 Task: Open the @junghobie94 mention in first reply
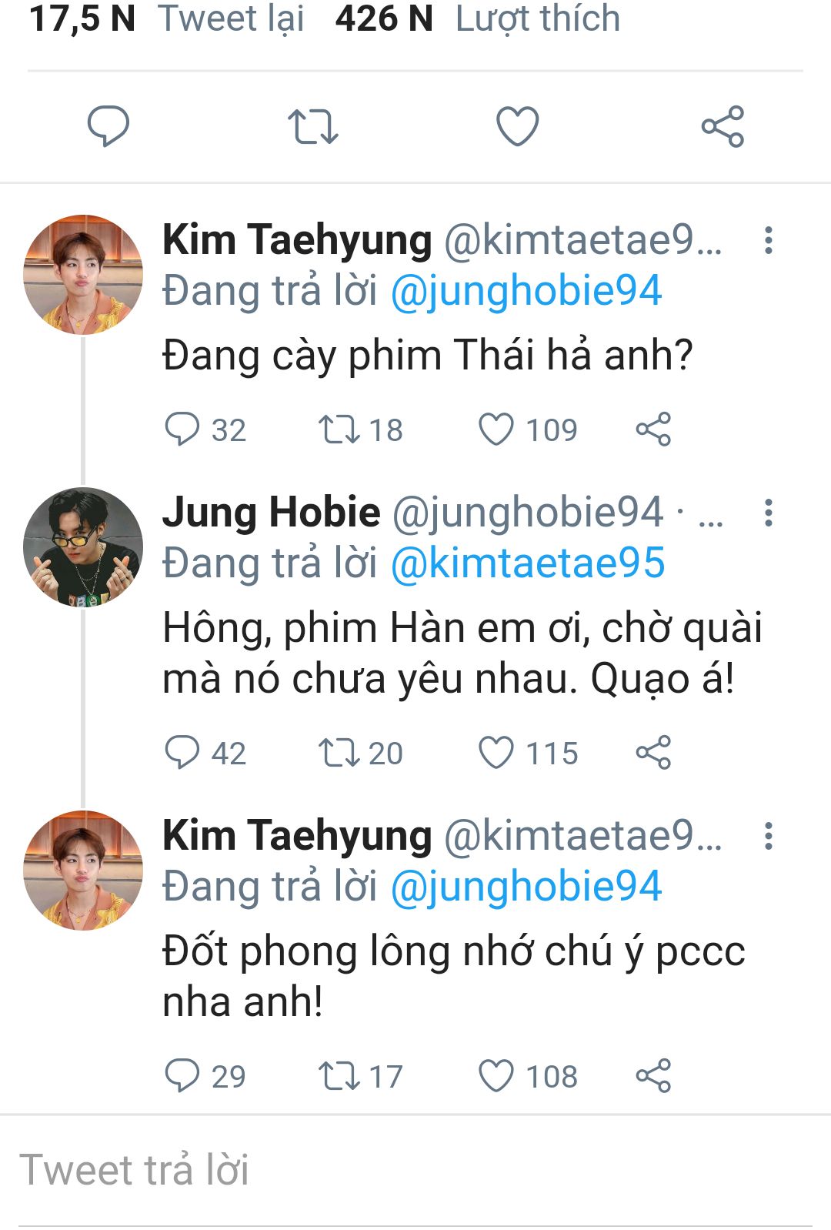(x=526, y=291)
